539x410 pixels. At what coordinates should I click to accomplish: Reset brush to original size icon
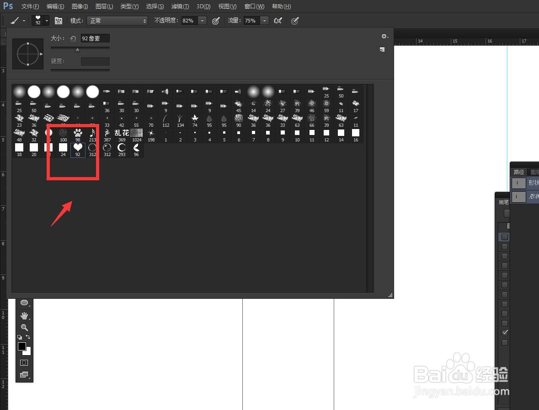coord(73,38)
